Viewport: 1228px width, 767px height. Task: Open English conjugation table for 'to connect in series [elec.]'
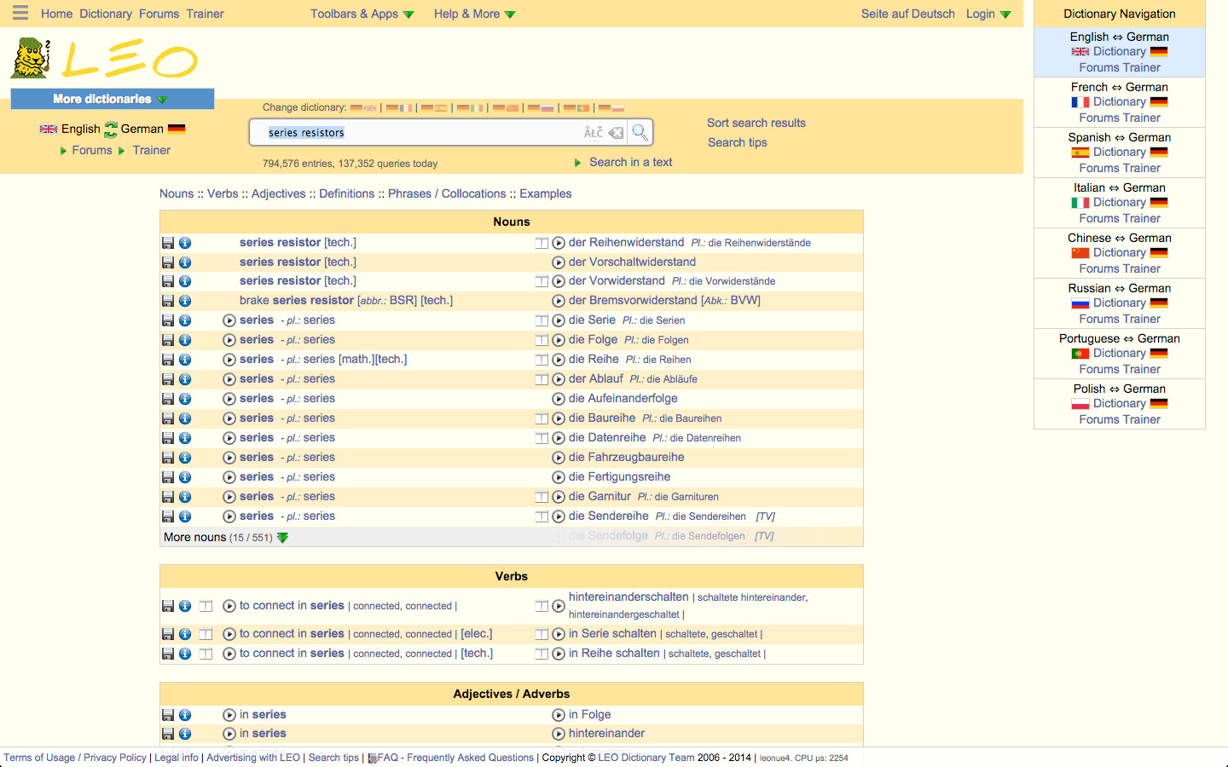click(x=206, y=634)
